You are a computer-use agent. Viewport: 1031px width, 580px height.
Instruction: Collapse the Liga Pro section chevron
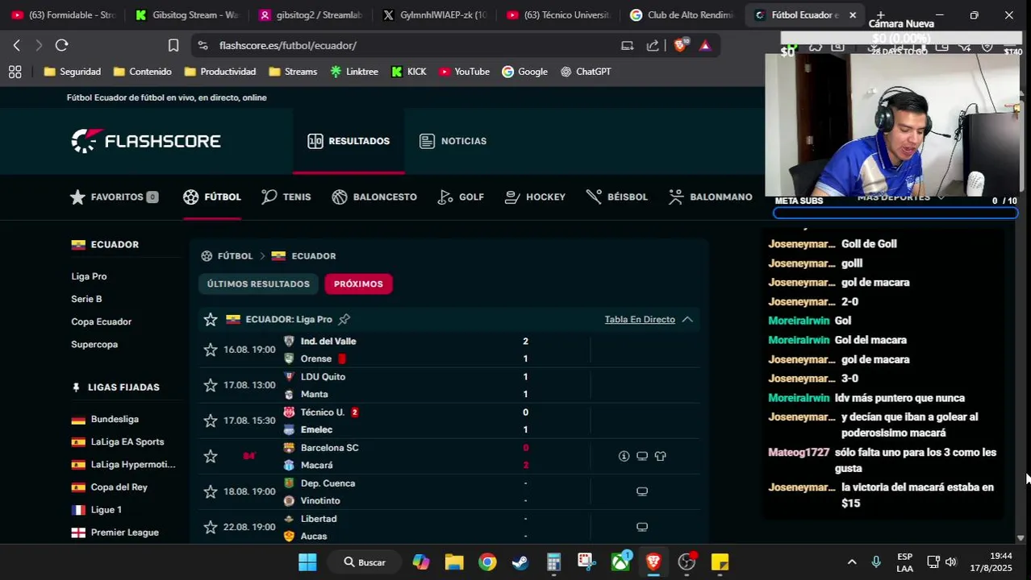(x=687, y=320)
